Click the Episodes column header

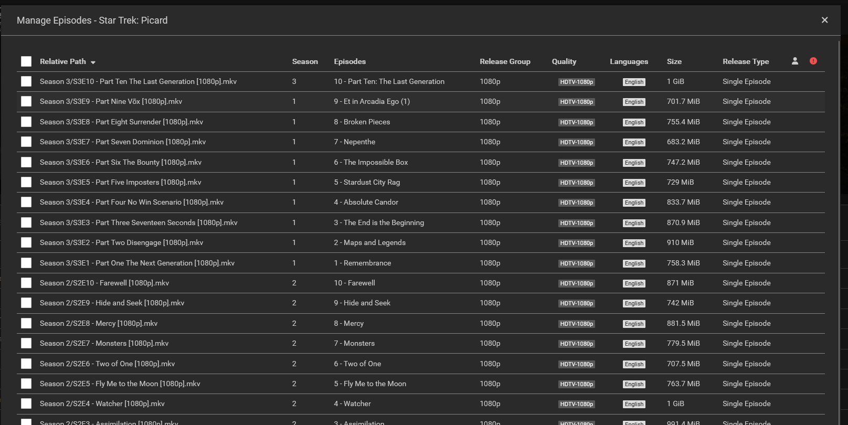(350, 61)
